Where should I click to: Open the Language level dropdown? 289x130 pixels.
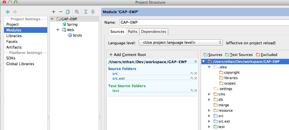tap(181, 43)
